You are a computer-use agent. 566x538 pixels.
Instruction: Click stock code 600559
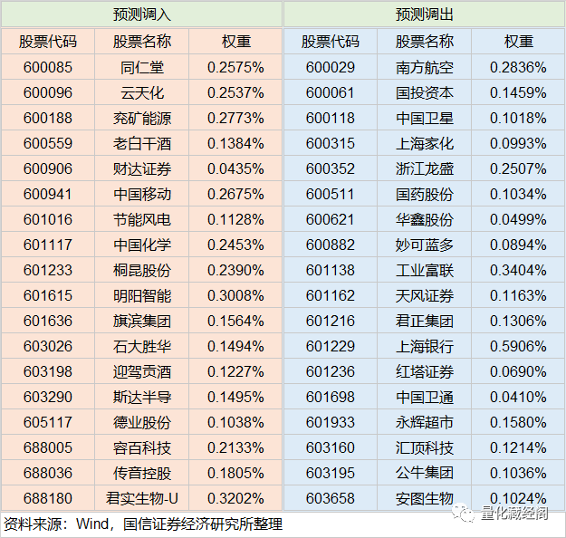tap(48, 143)
